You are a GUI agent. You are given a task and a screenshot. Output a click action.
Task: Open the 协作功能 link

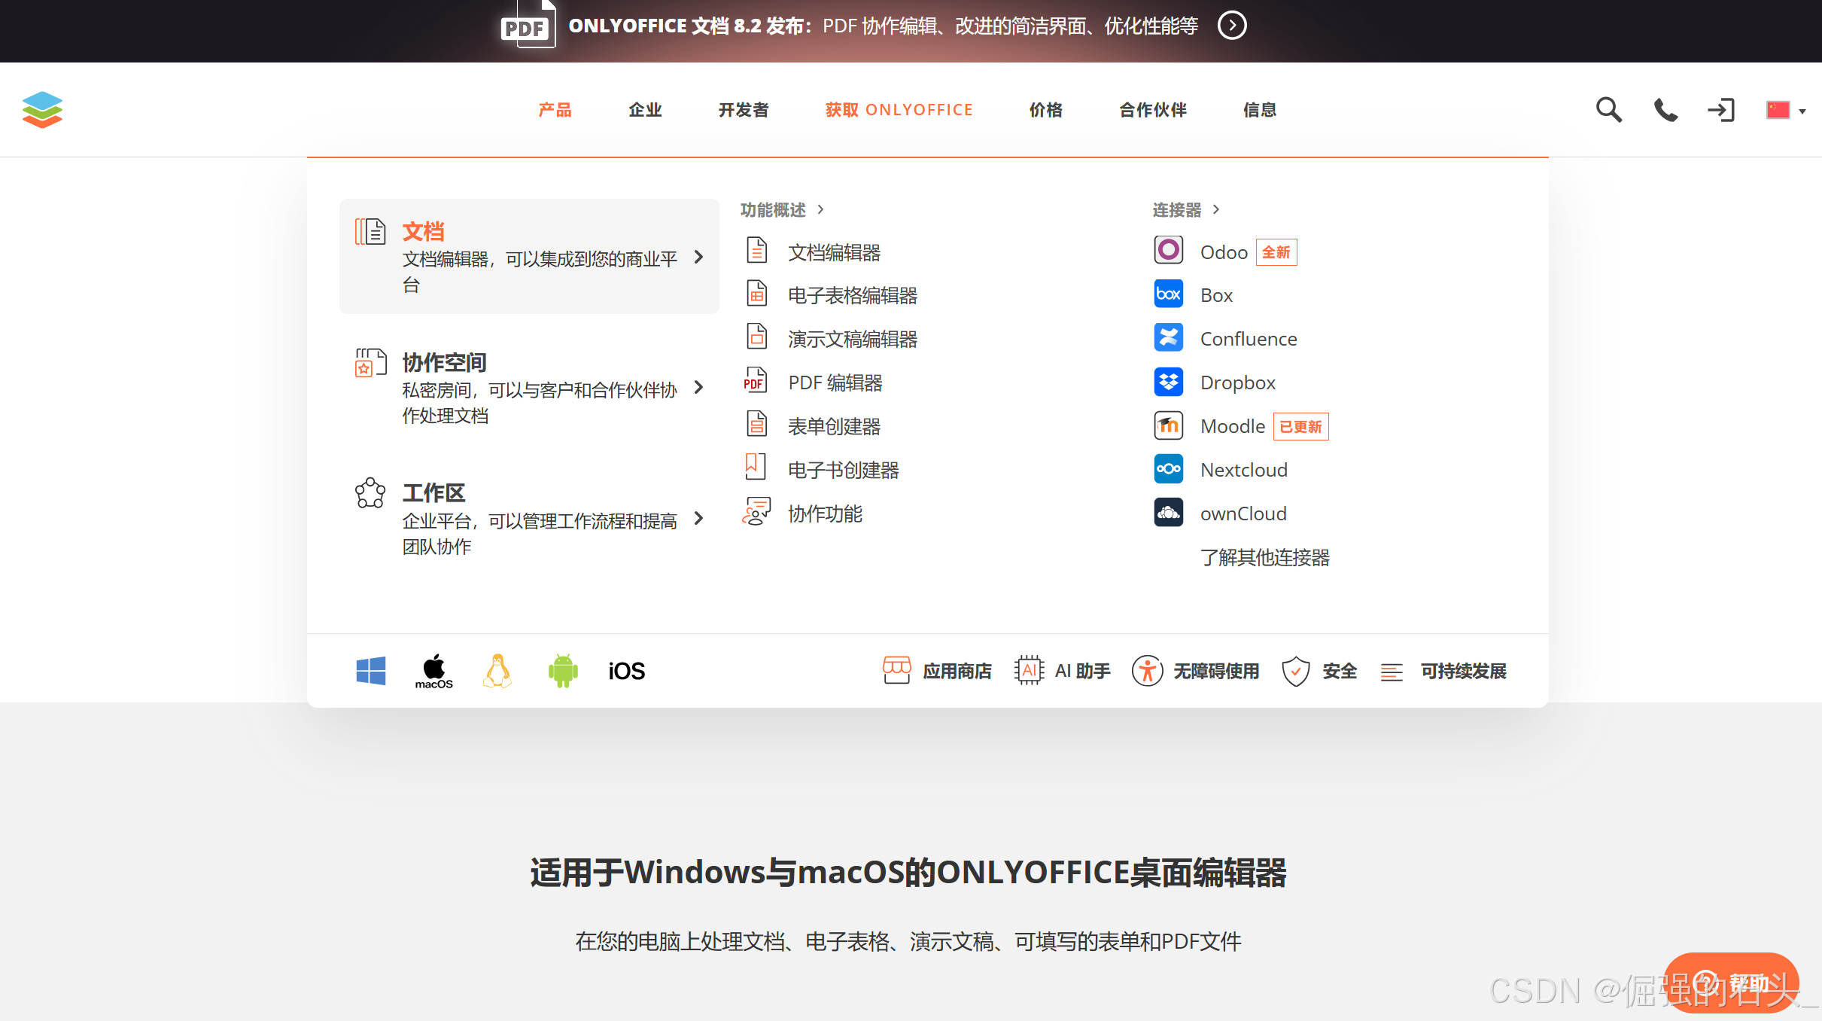[x=825, y=514]
